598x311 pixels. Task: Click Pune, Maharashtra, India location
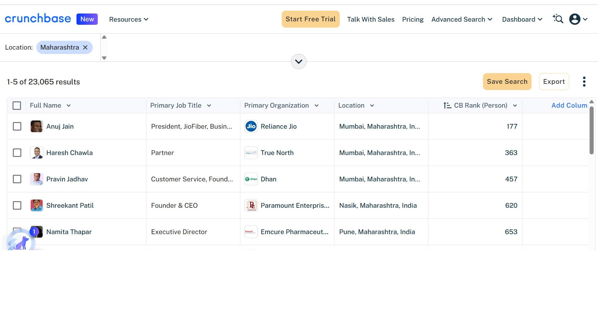377,232
